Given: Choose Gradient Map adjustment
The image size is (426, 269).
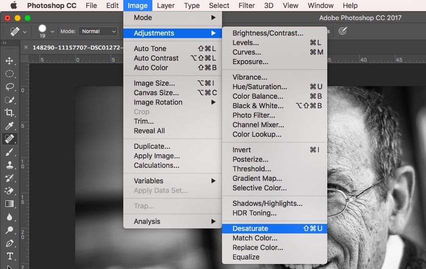Looking at the screenshot, I should [x=275, y=178].
